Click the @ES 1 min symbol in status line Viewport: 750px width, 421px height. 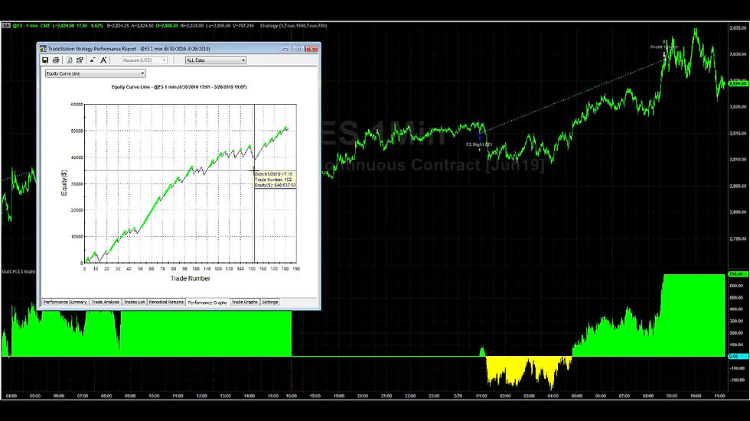click(x=25, y=25)
